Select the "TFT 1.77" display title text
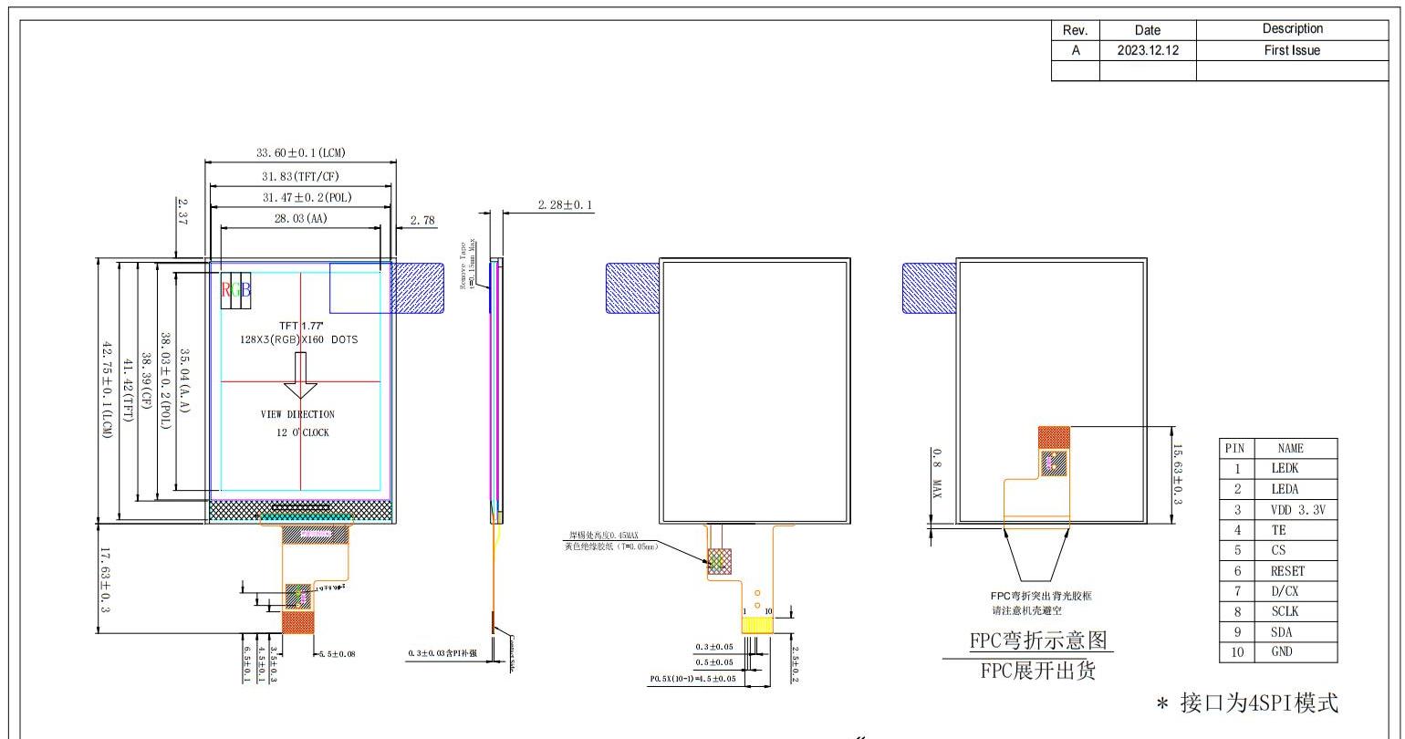The image size is (1405, 739). (x=300, y=326)
